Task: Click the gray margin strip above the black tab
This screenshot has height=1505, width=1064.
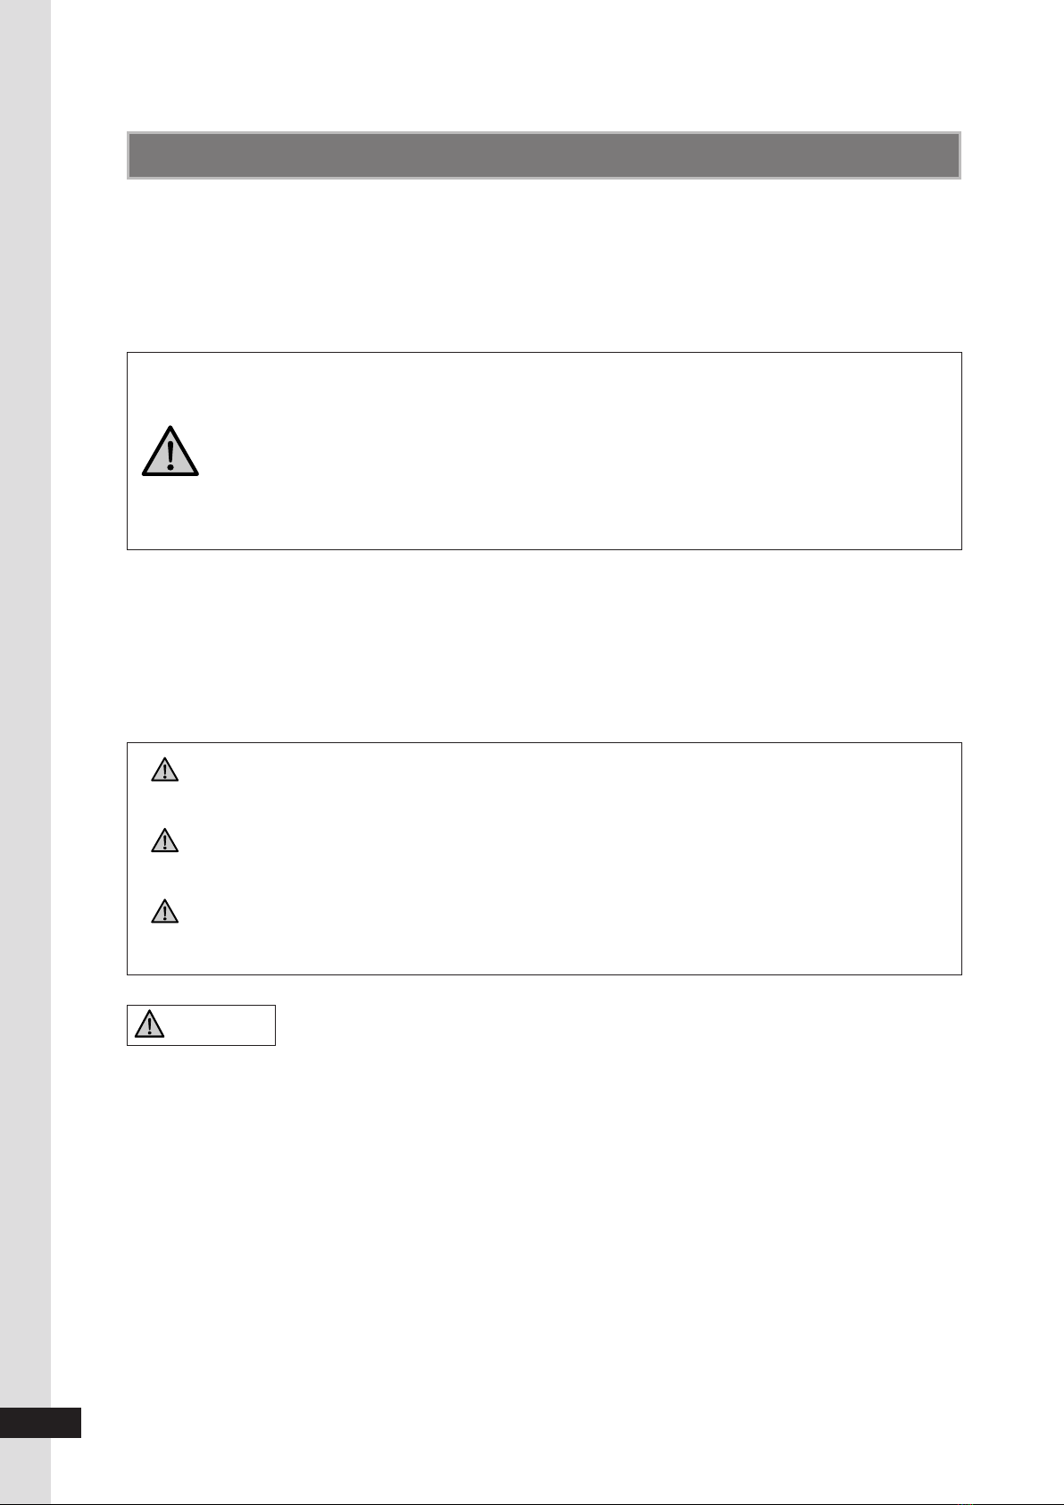Action: (25, 715)
